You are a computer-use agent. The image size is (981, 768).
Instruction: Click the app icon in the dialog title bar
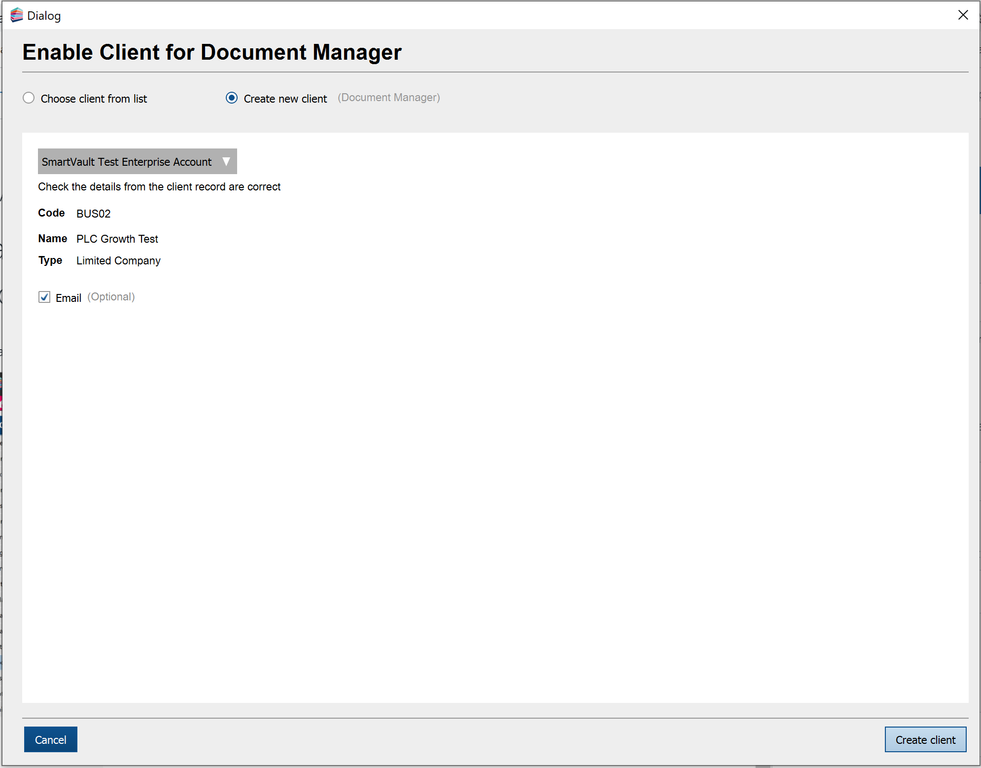pyautogui.click(x=17, y=15)
